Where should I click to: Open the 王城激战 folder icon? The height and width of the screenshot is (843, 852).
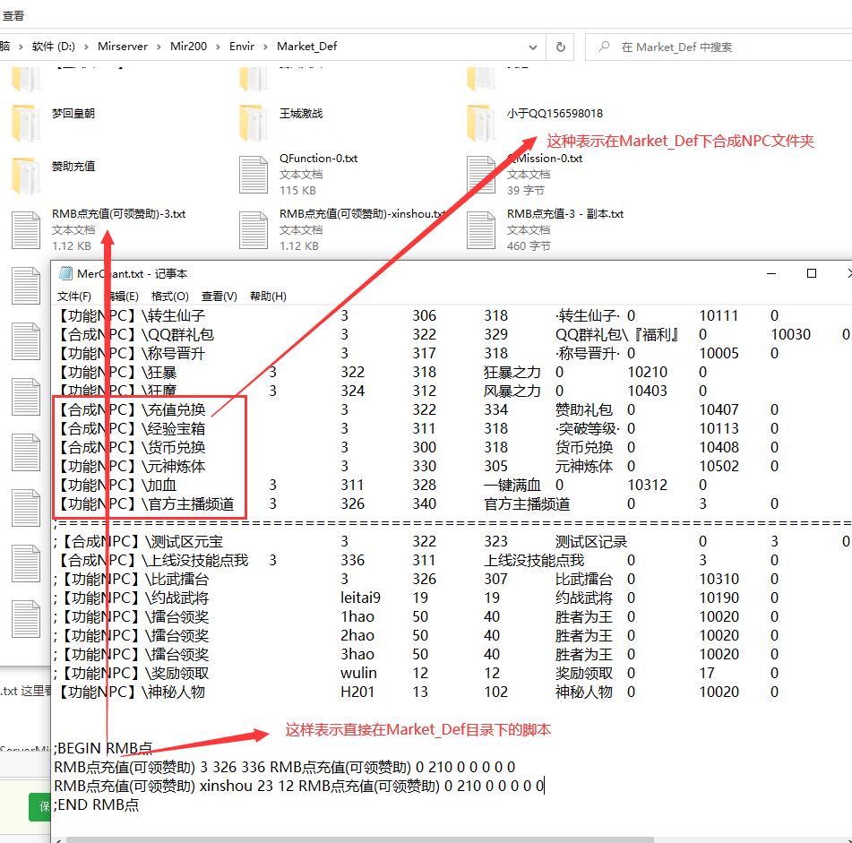[x=254, y=124]
